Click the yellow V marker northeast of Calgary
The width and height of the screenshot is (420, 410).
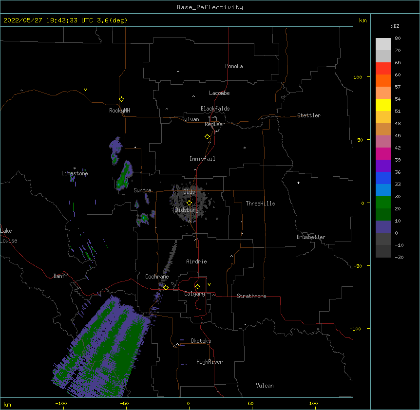click(209, 284)
